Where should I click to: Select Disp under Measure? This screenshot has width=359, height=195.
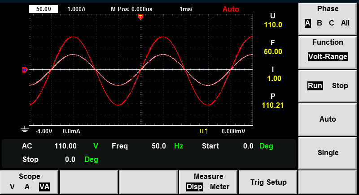(x=194, y=187)
